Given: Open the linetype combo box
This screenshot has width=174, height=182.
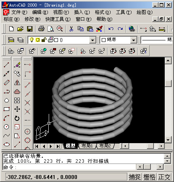Looking at the screenshot, I should (x=157, y=40).
